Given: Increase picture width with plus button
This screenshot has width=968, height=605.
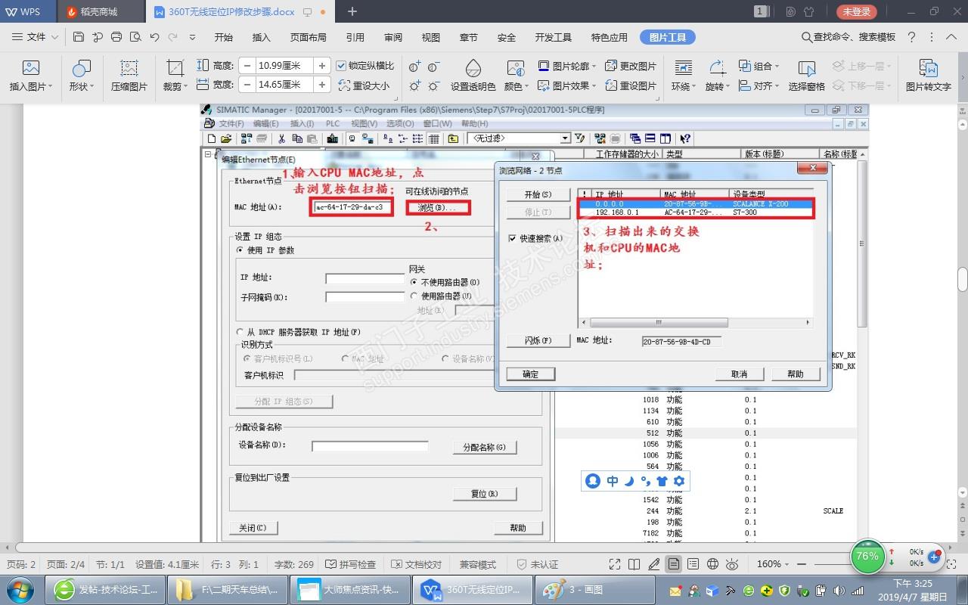Looking at the screenshot, I should [x=322, y=85].
